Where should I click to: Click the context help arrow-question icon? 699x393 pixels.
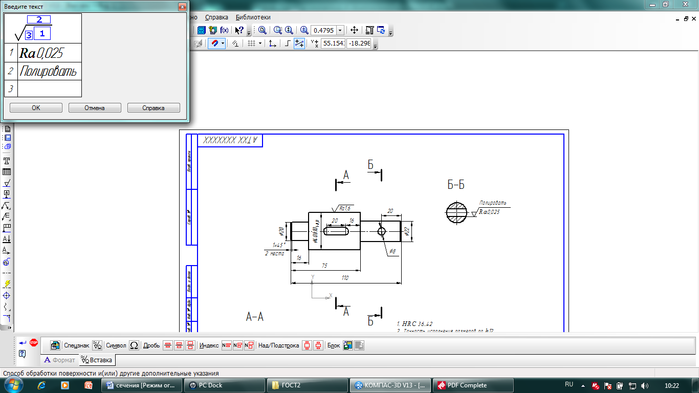239,30
